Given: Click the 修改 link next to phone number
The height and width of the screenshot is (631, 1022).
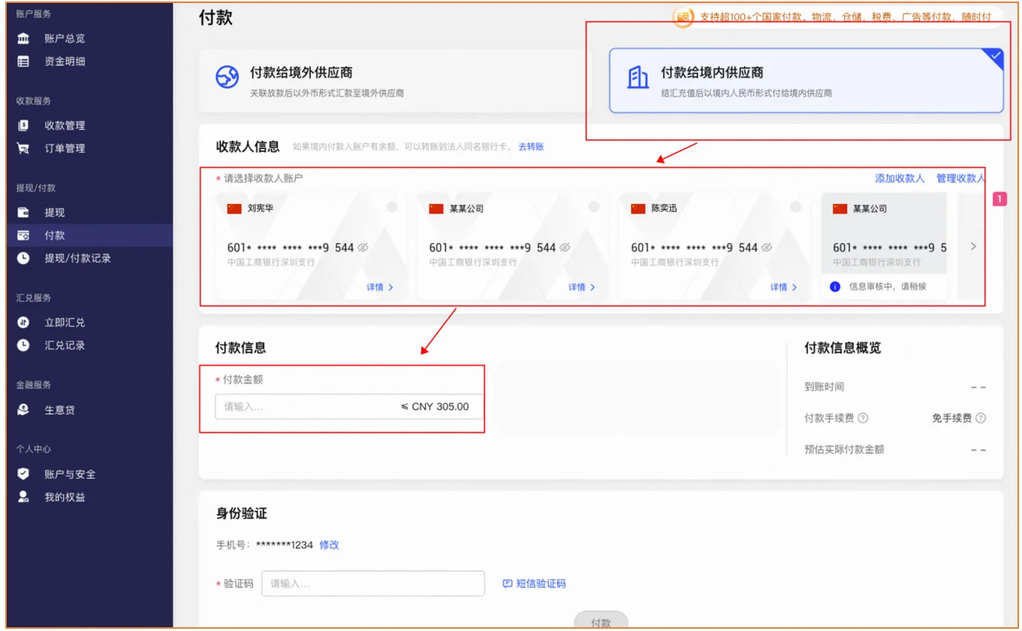Looking at the screenshot, I should coord(329,545).
